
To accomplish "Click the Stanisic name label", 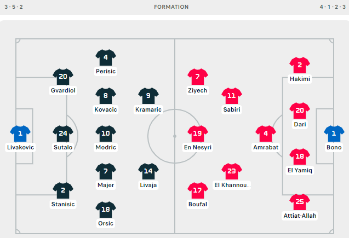I will pyautogui.click(x=63, y=204).
